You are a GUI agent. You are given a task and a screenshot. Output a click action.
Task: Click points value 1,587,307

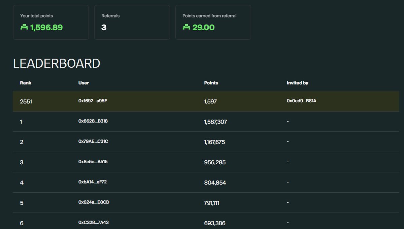click(x=215, y=122)
